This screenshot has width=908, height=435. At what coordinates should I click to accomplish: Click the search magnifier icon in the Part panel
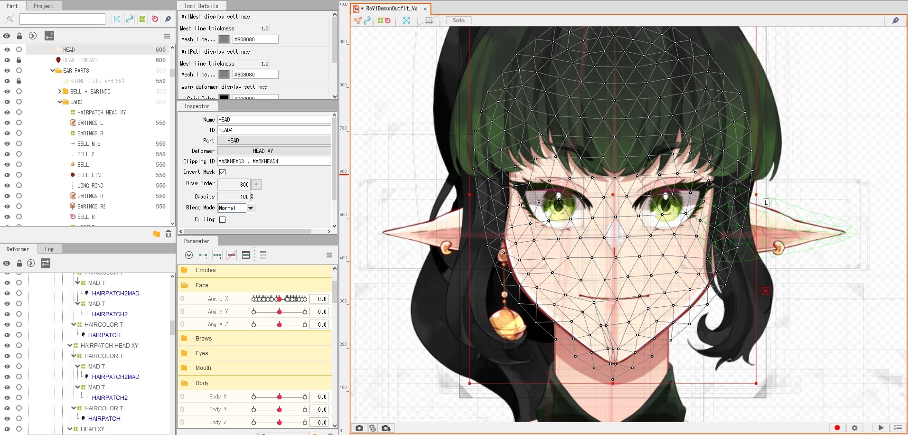(x=9, y=19)
